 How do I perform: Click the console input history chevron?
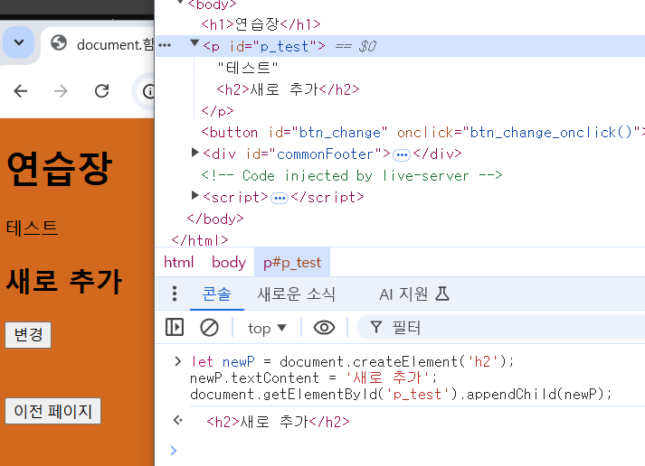click(177, 361)
